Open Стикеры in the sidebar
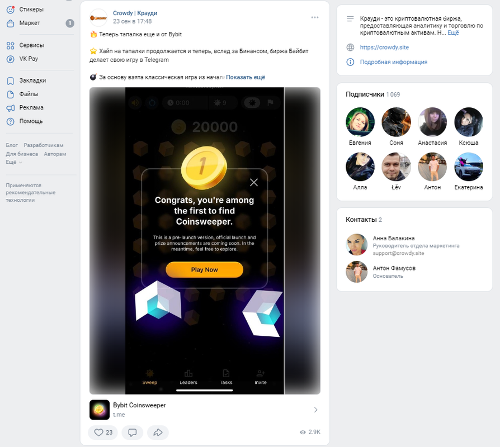This screenshot has height=447, width=500. pyautogui.click(x=31, y=9)
